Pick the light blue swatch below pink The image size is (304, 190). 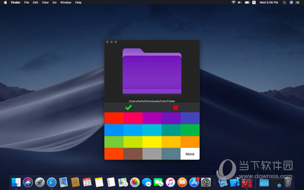[133, 130]
